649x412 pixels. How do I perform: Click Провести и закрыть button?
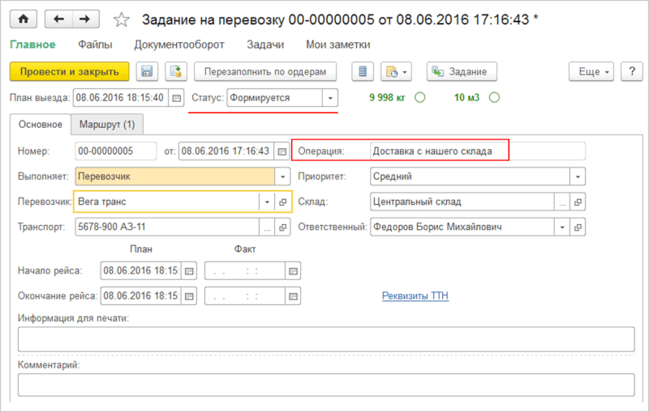tap(70, 71)
